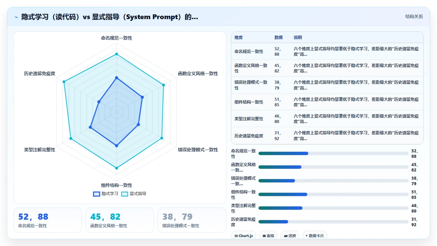Toggle the 隐式学习 legend entry
This screenshot has height=246, width=437.
[106, 194]
